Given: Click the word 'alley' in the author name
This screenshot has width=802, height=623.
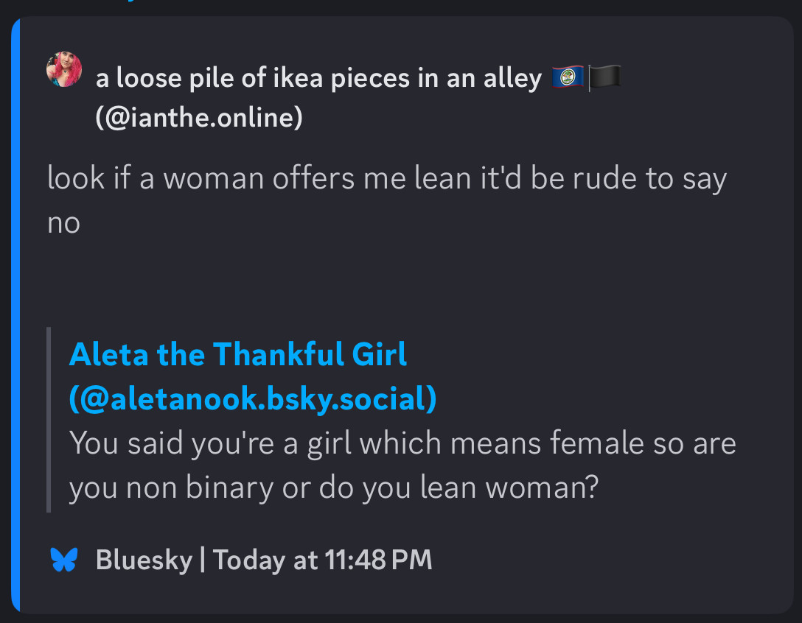Looking at the screenshot, I should (x=509, y=77).
